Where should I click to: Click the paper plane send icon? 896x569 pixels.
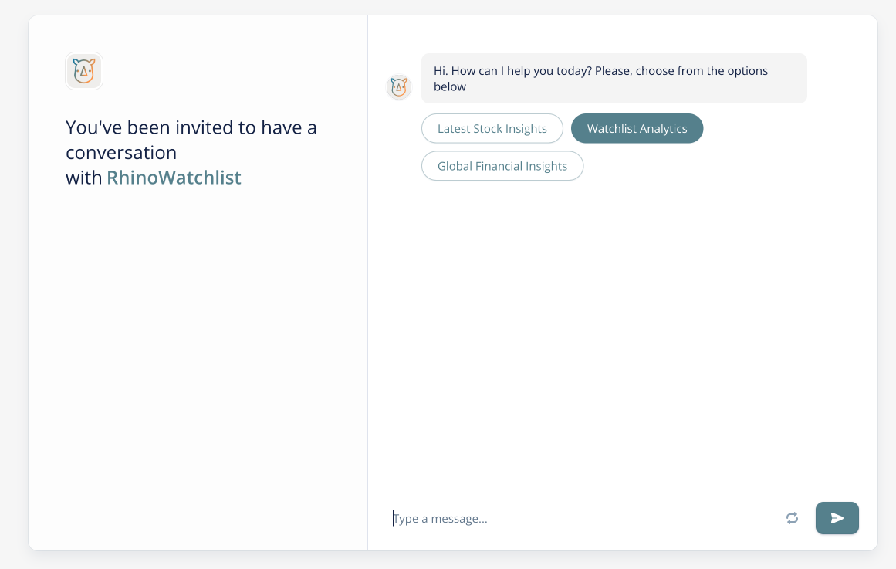pyautogui.click(x=837, y=518)
